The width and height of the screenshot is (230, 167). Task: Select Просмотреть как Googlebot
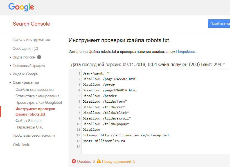click(39, 103)
